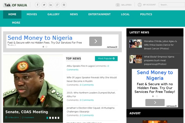Viewport: 185px width, 123px height.
Task: Open Wife Of Lagos Speaker article
Action: 92,79
